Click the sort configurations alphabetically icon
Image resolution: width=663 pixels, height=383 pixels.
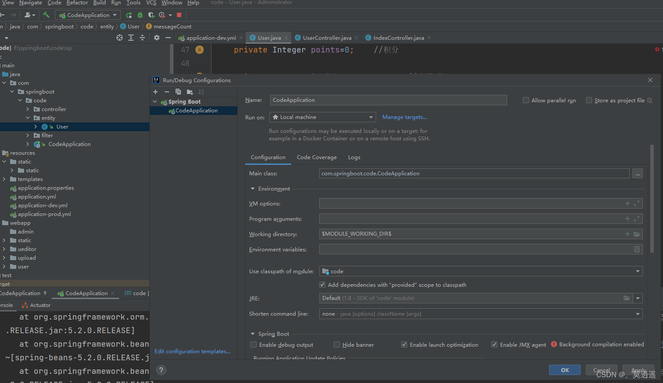click(x=201, y=92)
